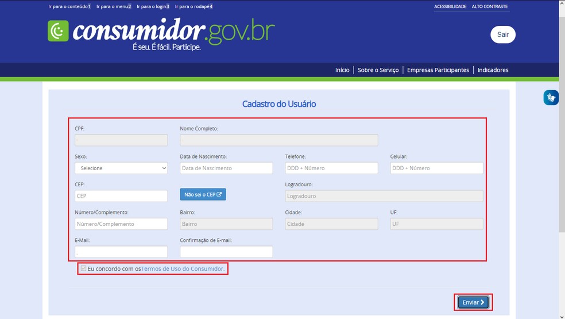Click the Telefone input field
This screenshot has width=565, height=319.
331,168
